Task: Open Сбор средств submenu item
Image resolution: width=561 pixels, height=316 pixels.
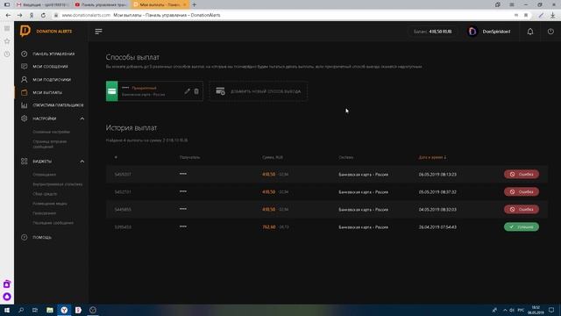Action: pos(45,194)
